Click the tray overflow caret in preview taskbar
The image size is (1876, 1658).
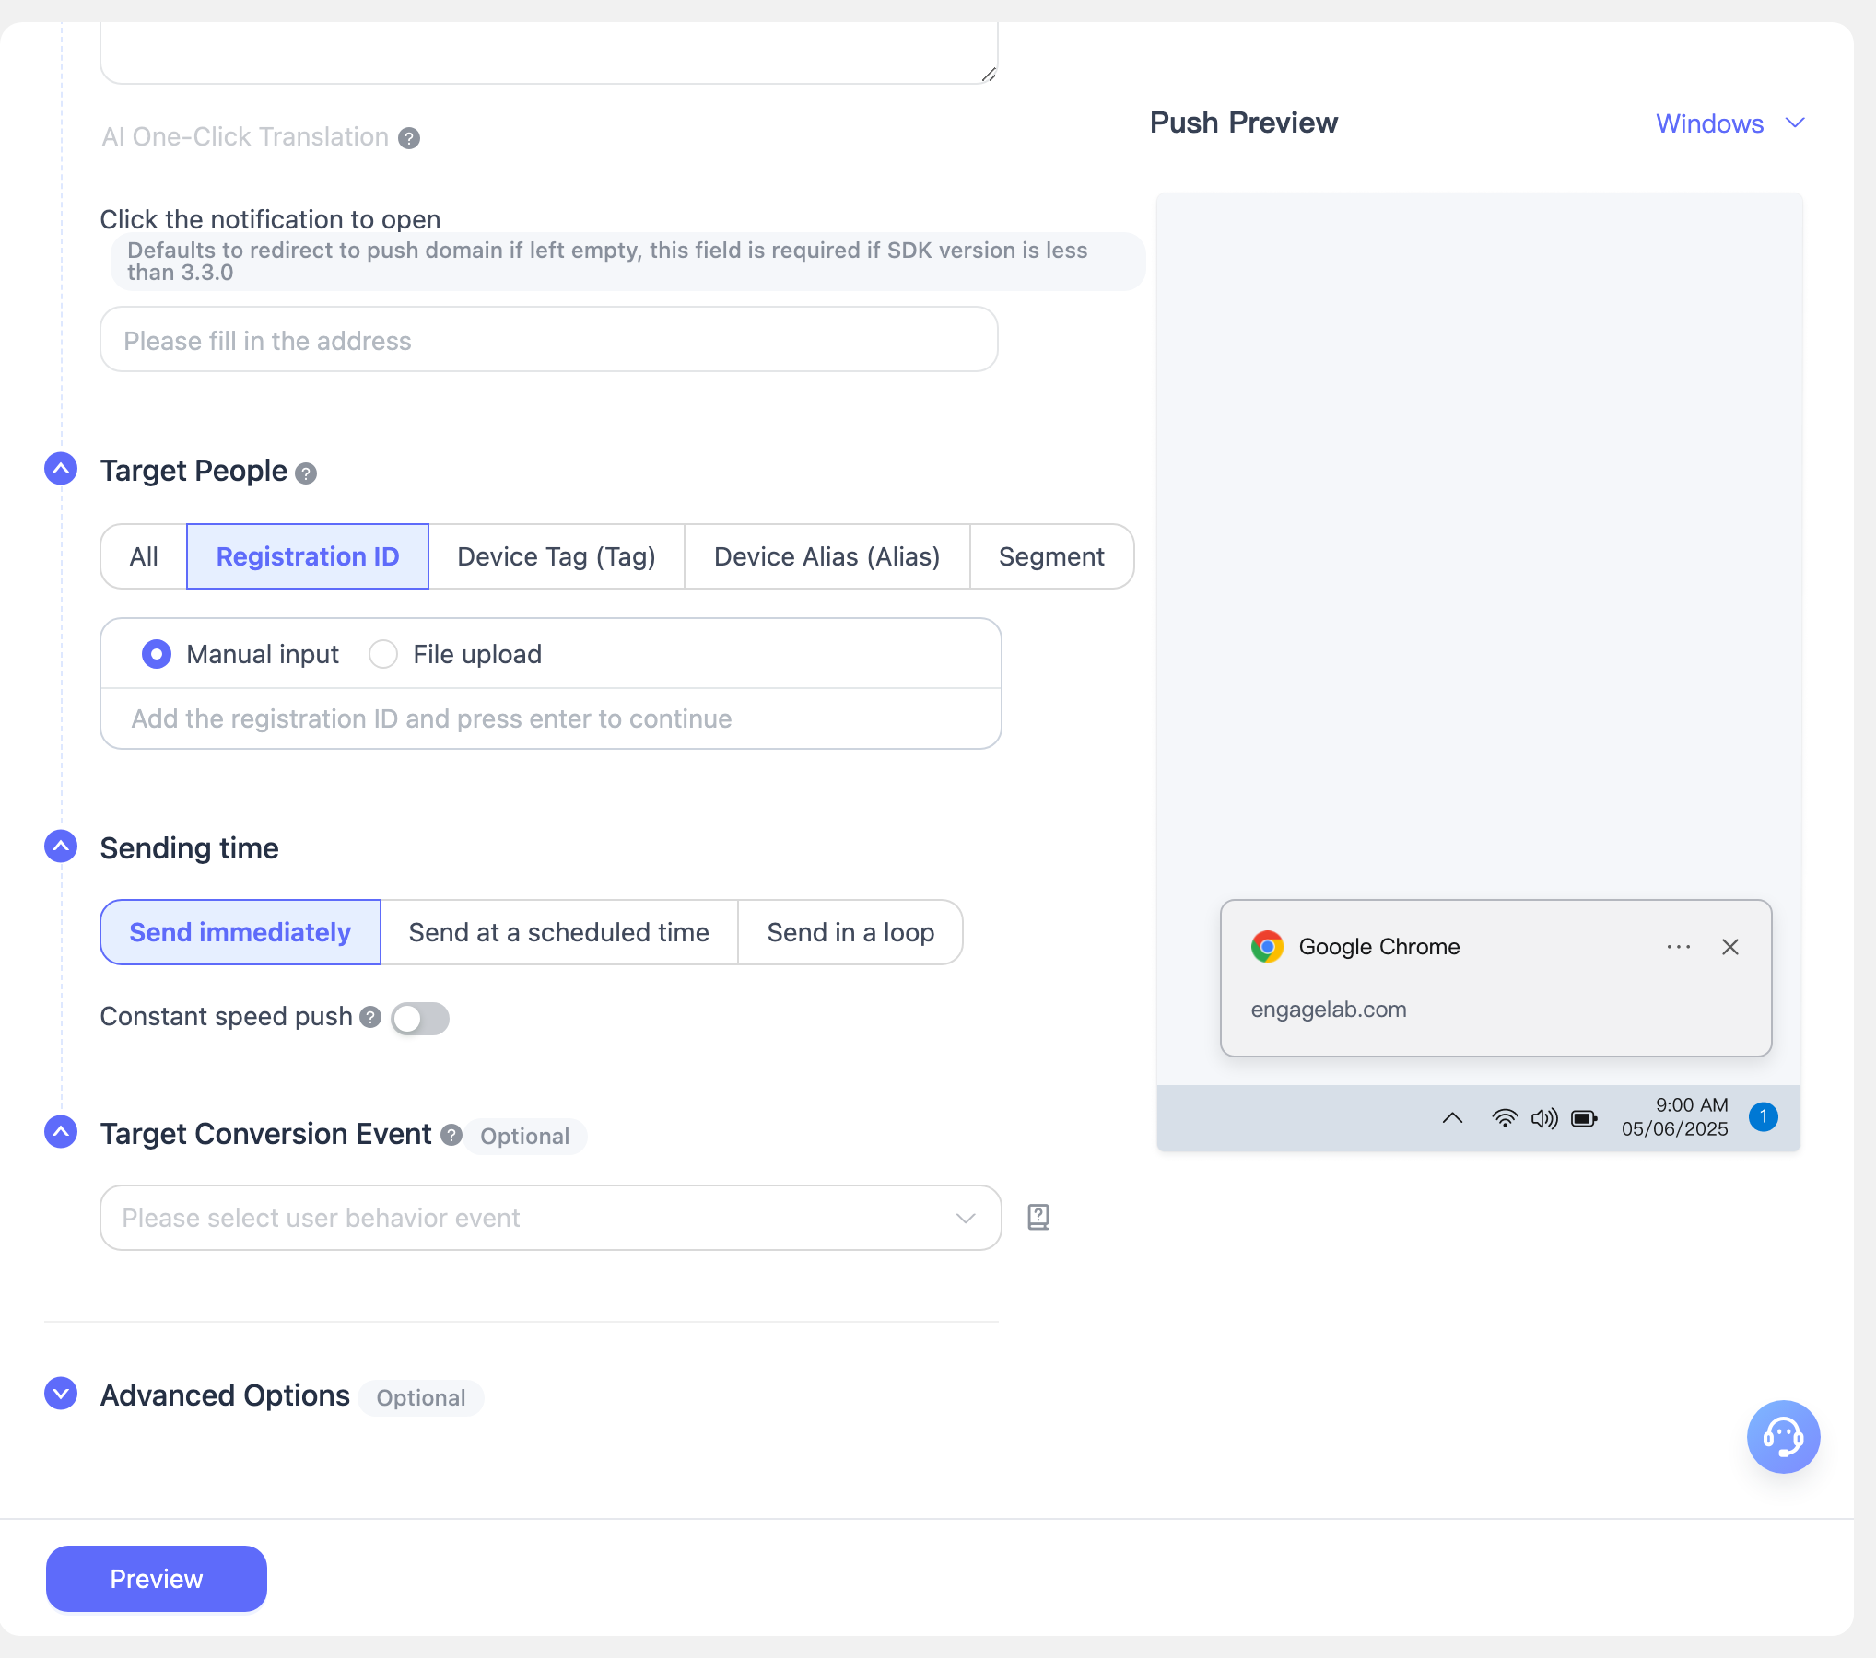click(x=1453, y=1118)
